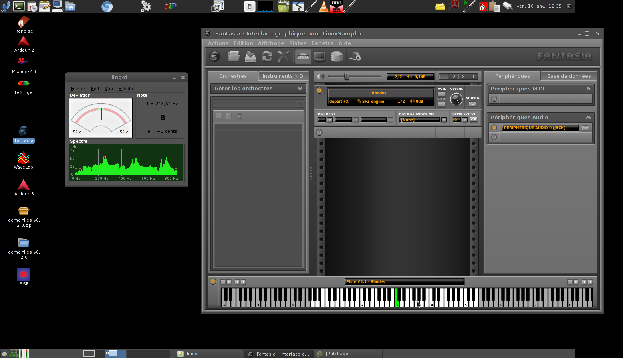623x358 pixels.
Task: Click the load session folder toolbar icon
Action: [x=234, y=57]
